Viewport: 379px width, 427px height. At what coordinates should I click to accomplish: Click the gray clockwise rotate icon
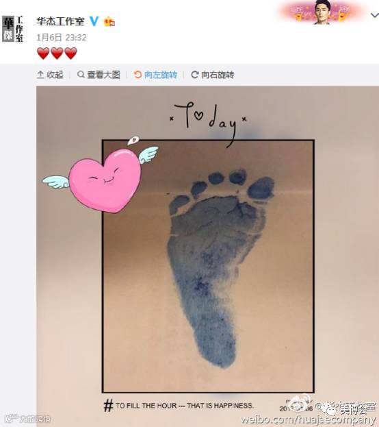coord(195,74)
